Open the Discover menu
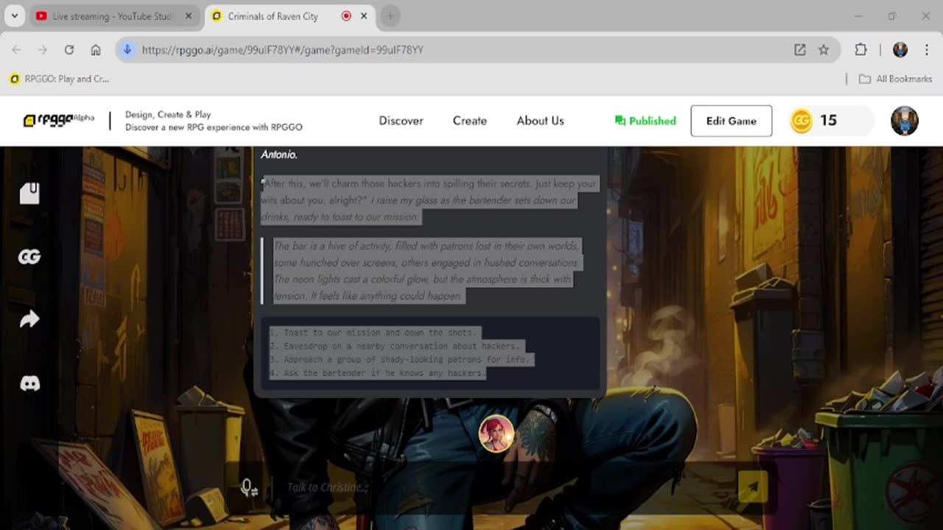 click(401, 121)
